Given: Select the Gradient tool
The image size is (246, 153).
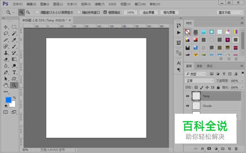Looking at the screenshot, I should (x=14, y=59).
